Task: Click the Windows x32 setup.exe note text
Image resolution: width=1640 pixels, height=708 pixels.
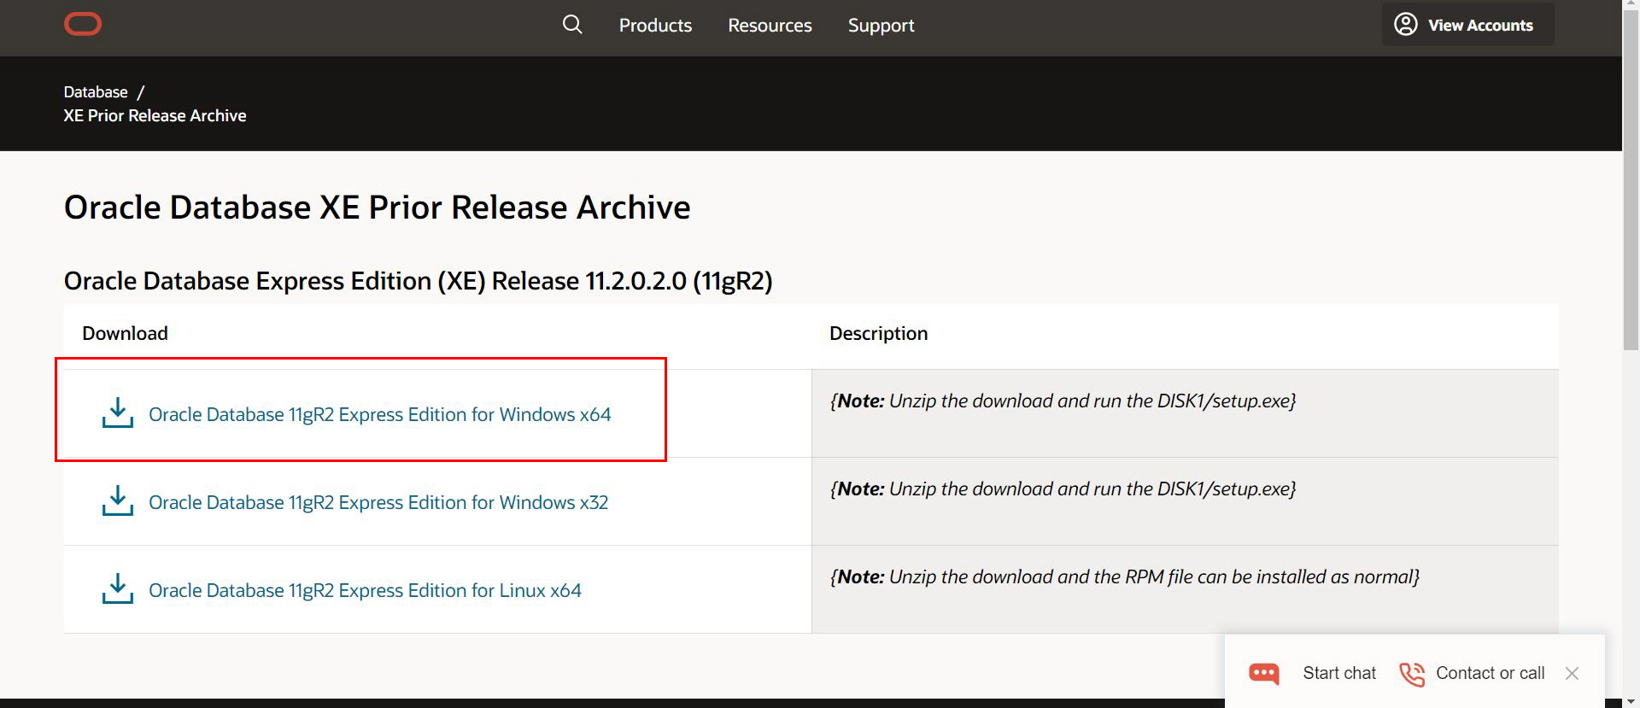Action: pos(1063,489)
